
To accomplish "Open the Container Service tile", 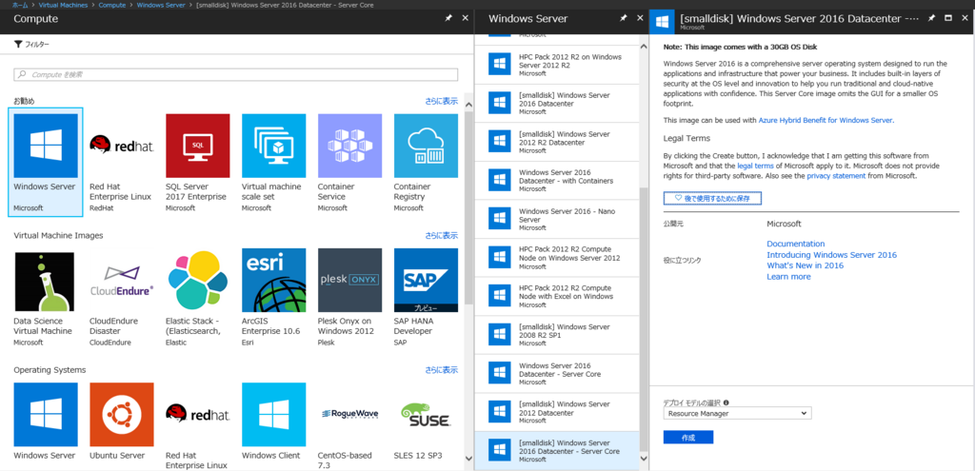I will point(349,162).
